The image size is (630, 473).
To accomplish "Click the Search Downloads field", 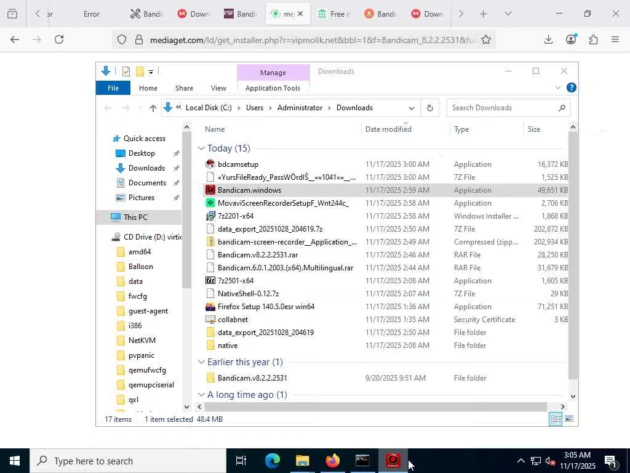I will pyautogui.click(x=508, y=108).
